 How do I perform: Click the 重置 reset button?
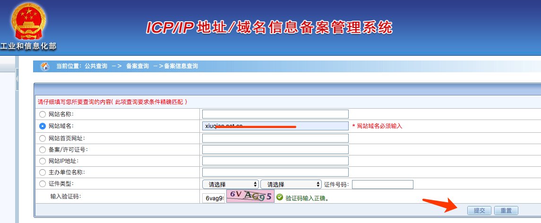point(506,211)
